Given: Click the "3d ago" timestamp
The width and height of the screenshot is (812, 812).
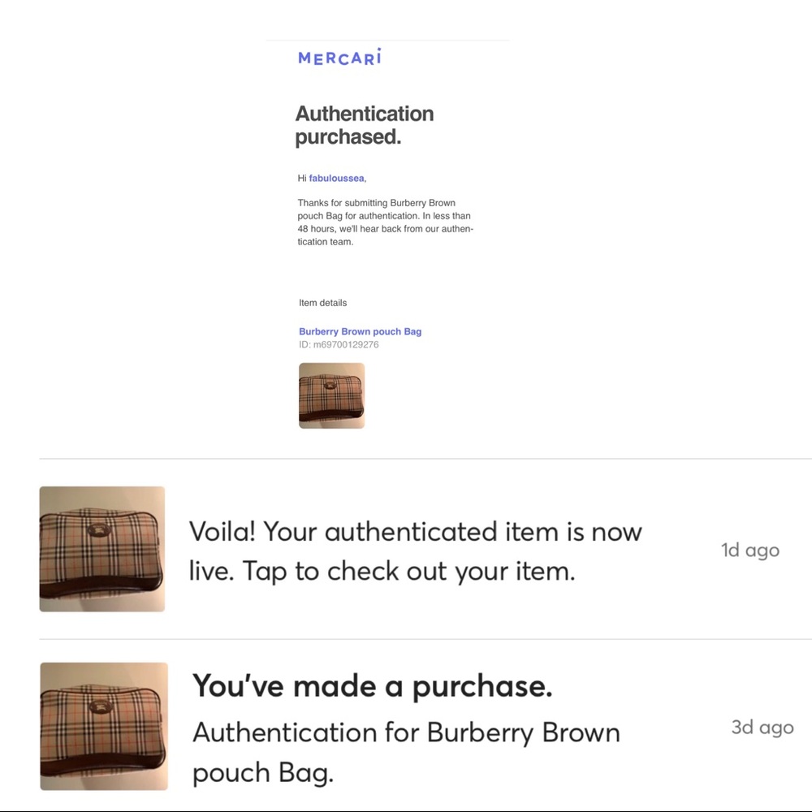Looking at the screenshot, I should point(762,727).
